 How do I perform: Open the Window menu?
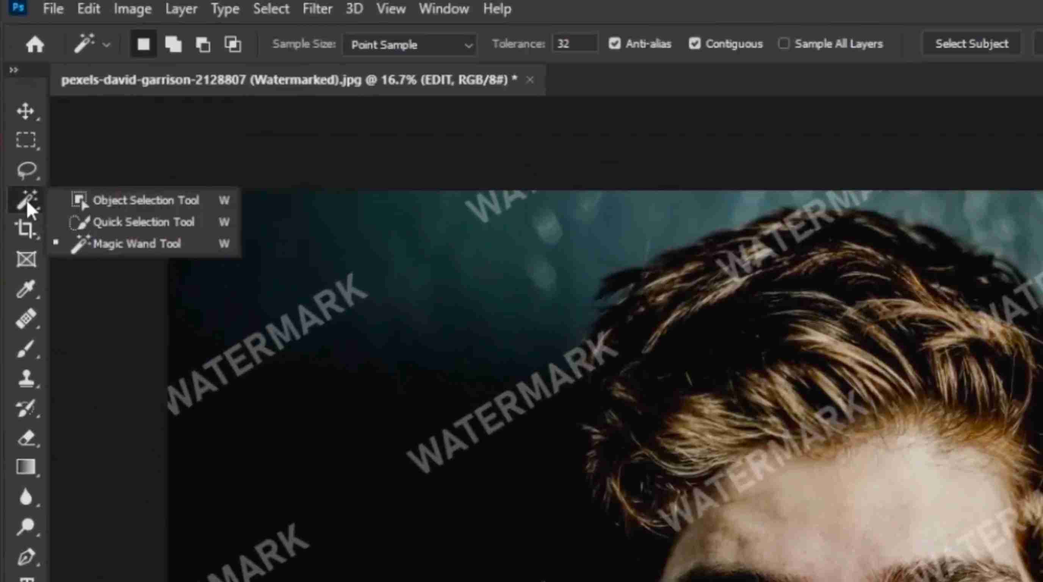(x=444, y=8)
